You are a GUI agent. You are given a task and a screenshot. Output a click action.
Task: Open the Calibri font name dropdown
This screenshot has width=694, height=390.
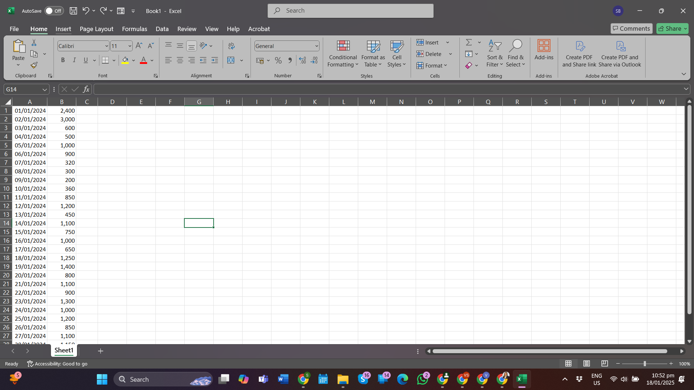107,46
